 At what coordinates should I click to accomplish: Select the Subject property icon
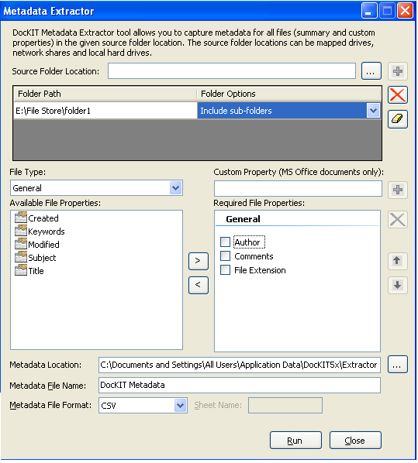pyautogui.click(x=21, y=257)
